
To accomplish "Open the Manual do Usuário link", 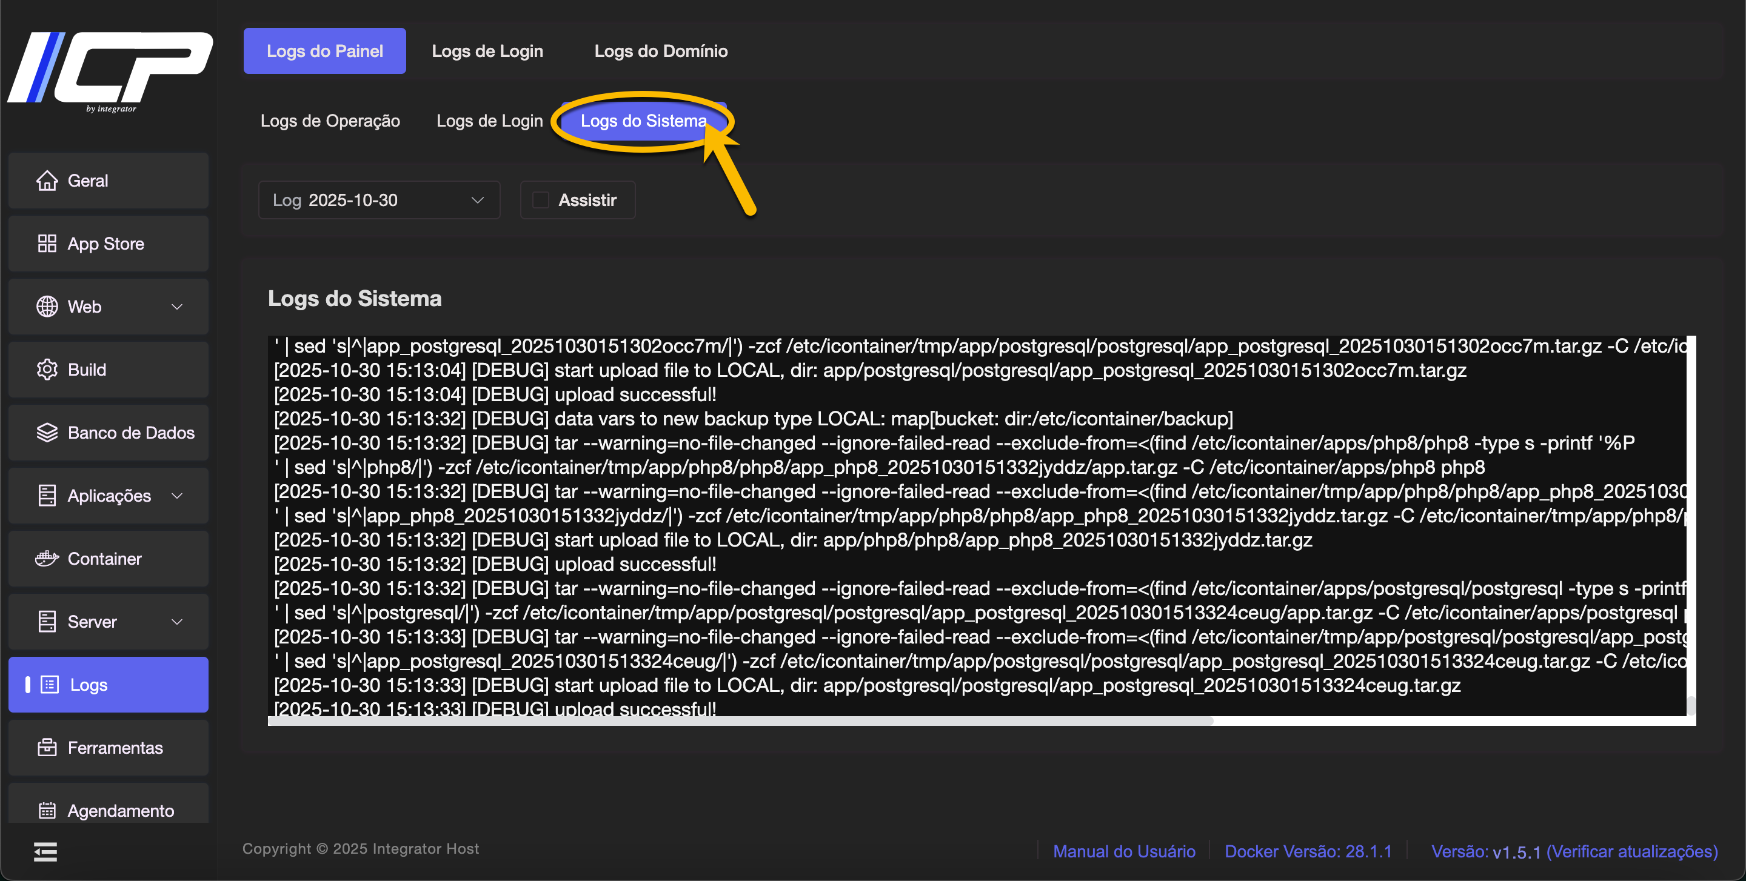I will click(x=1124, y=851).
